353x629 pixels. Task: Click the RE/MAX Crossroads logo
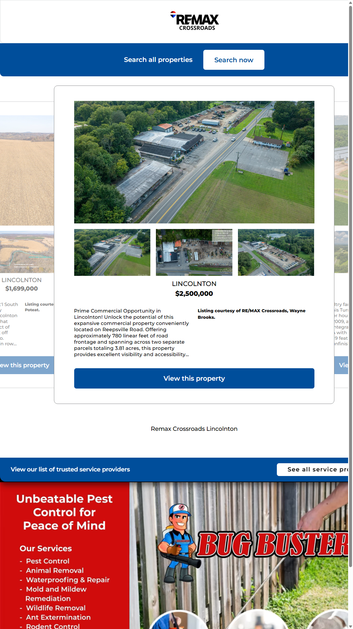[x=194, y=21]
